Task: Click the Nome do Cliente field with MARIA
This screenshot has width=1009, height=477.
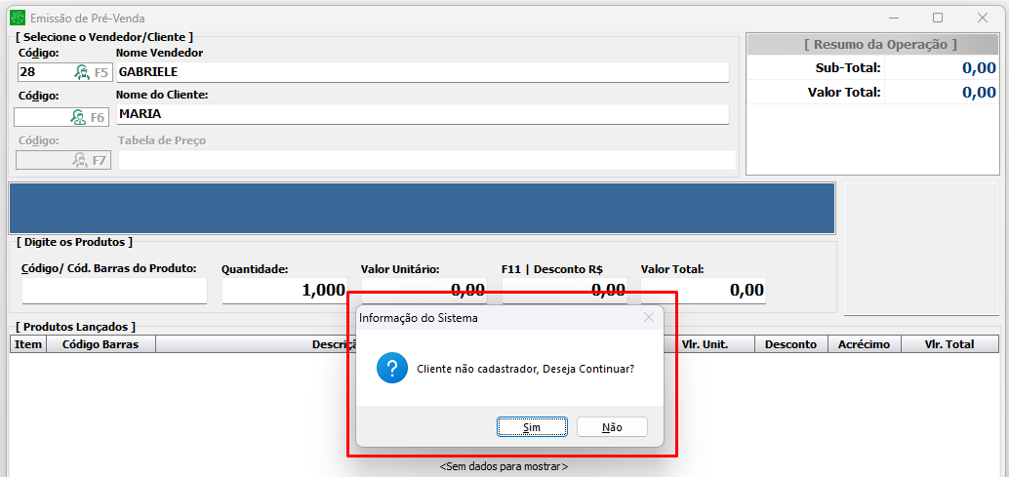Action: point(422,114)
